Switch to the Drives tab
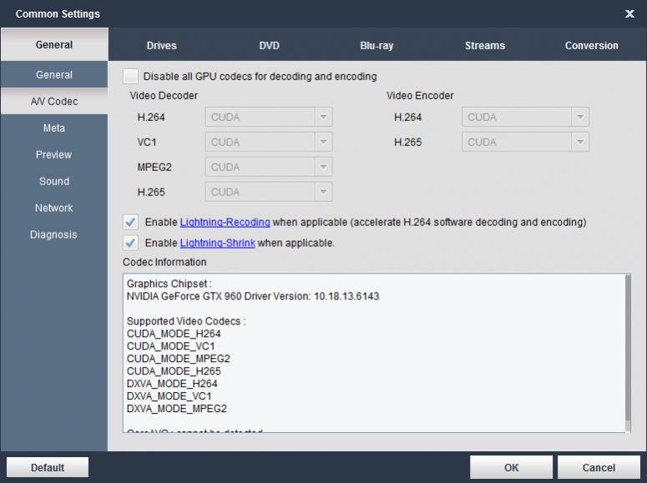Screen dimensions: 647x483 [x=161, y=46]
